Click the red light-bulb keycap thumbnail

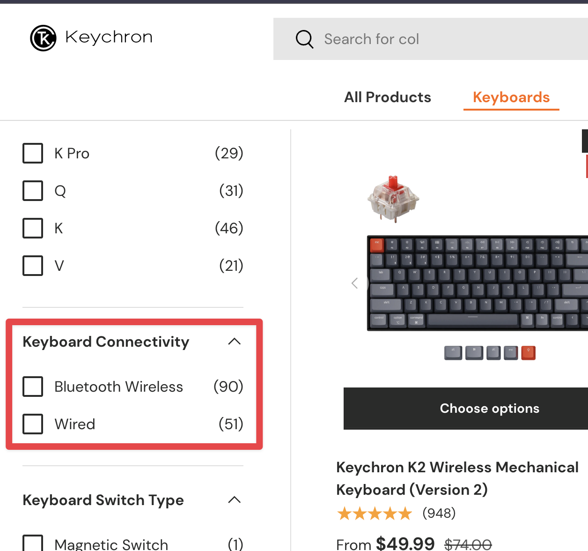point(528,352)
